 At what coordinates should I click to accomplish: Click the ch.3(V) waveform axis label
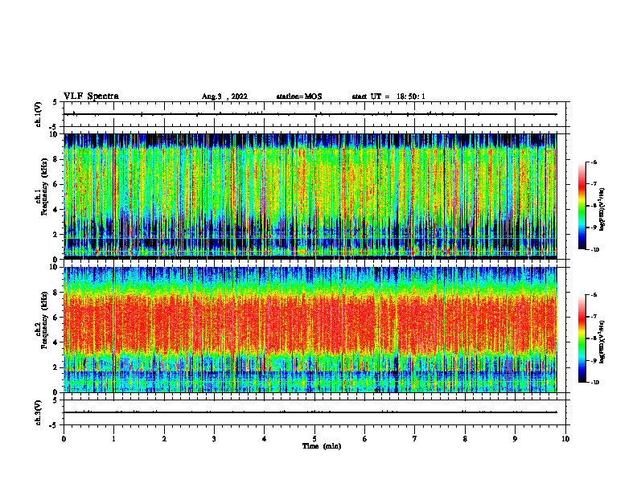[38, 412]
